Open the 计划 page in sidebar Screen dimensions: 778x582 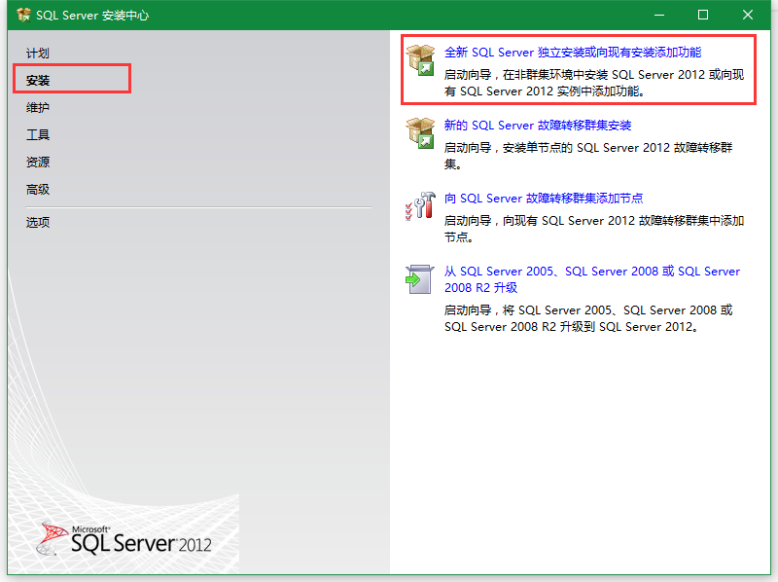(x=38, y=54)
